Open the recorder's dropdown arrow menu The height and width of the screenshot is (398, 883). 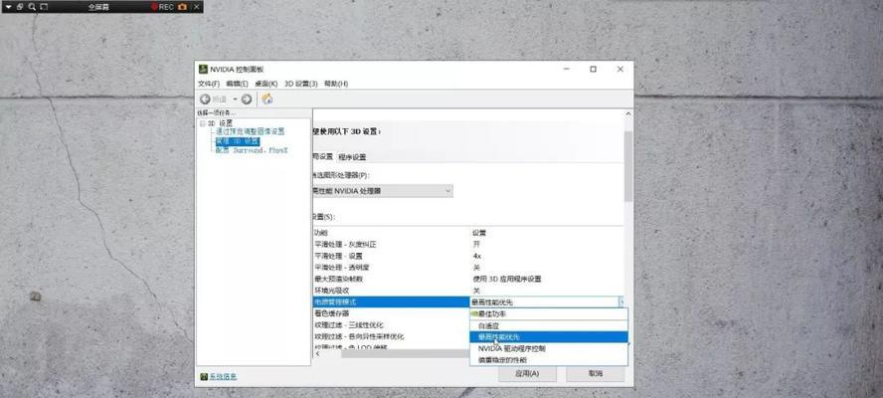[x=8, y=7]
